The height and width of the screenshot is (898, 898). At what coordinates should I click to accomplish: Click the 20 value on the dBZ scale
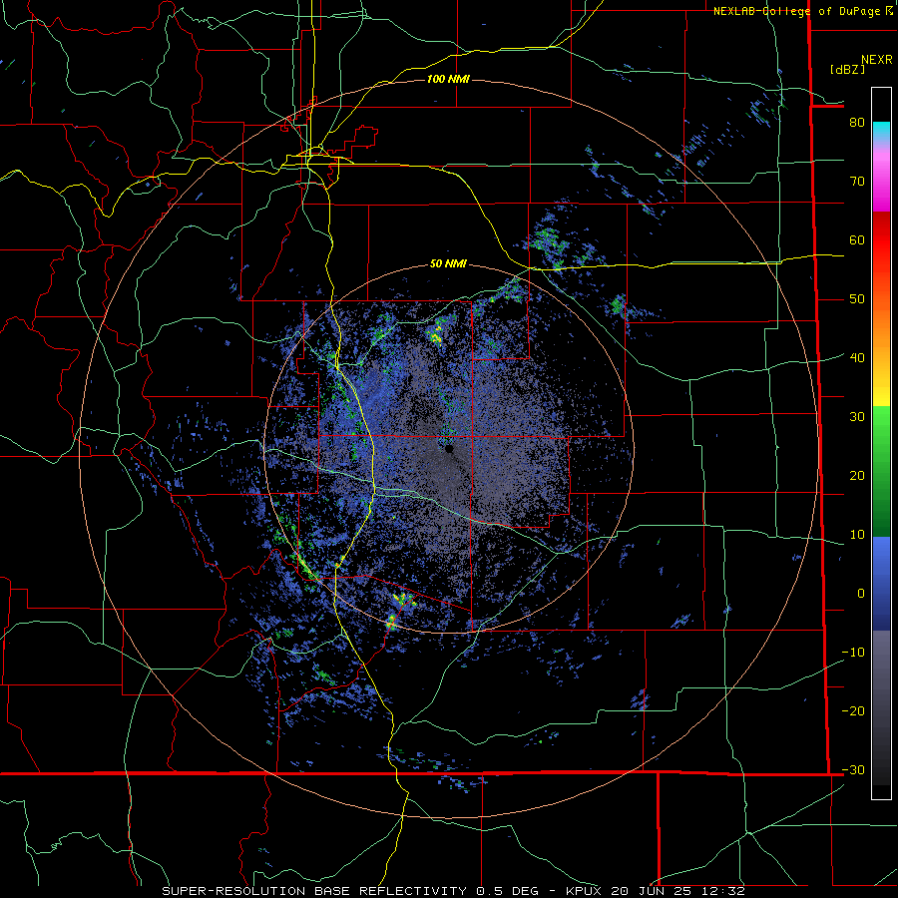[x=857, y=476]
